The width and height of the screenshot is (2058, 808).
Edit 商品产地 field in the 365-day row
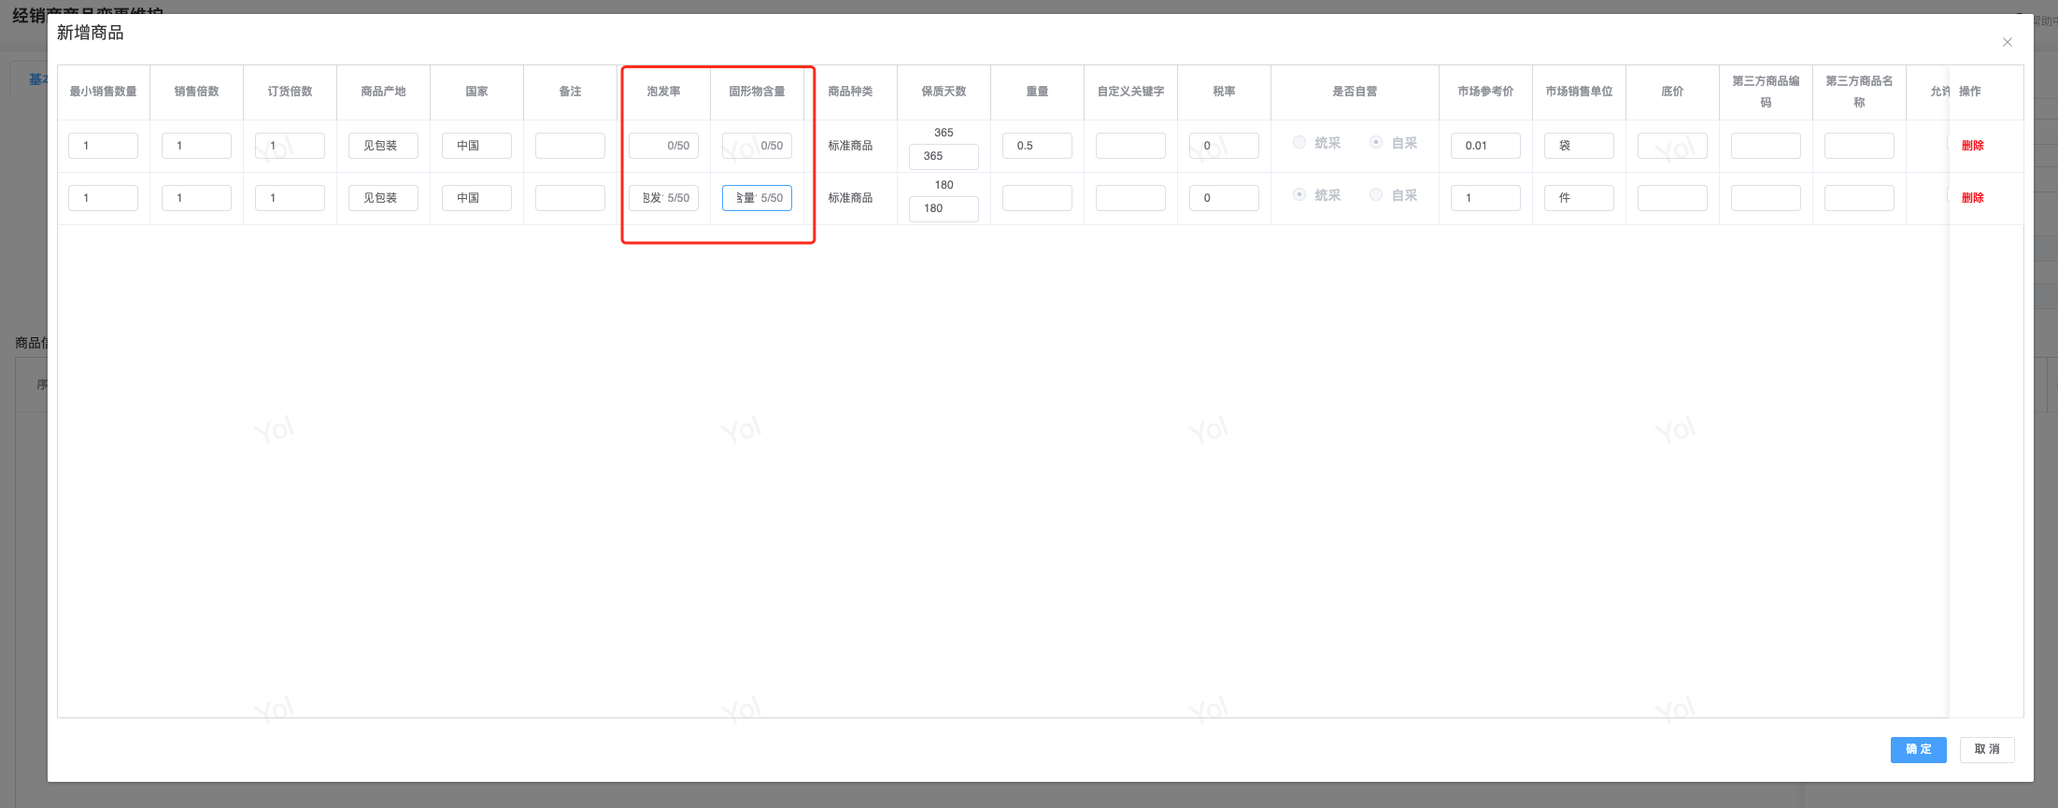coord(383,146)
